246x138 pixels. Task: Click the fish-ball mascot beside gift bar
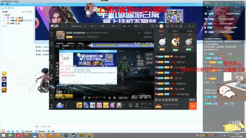tap(60, 105)
